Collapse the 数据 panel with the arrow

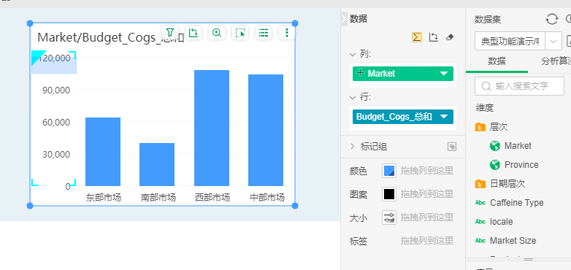[344, 19]
